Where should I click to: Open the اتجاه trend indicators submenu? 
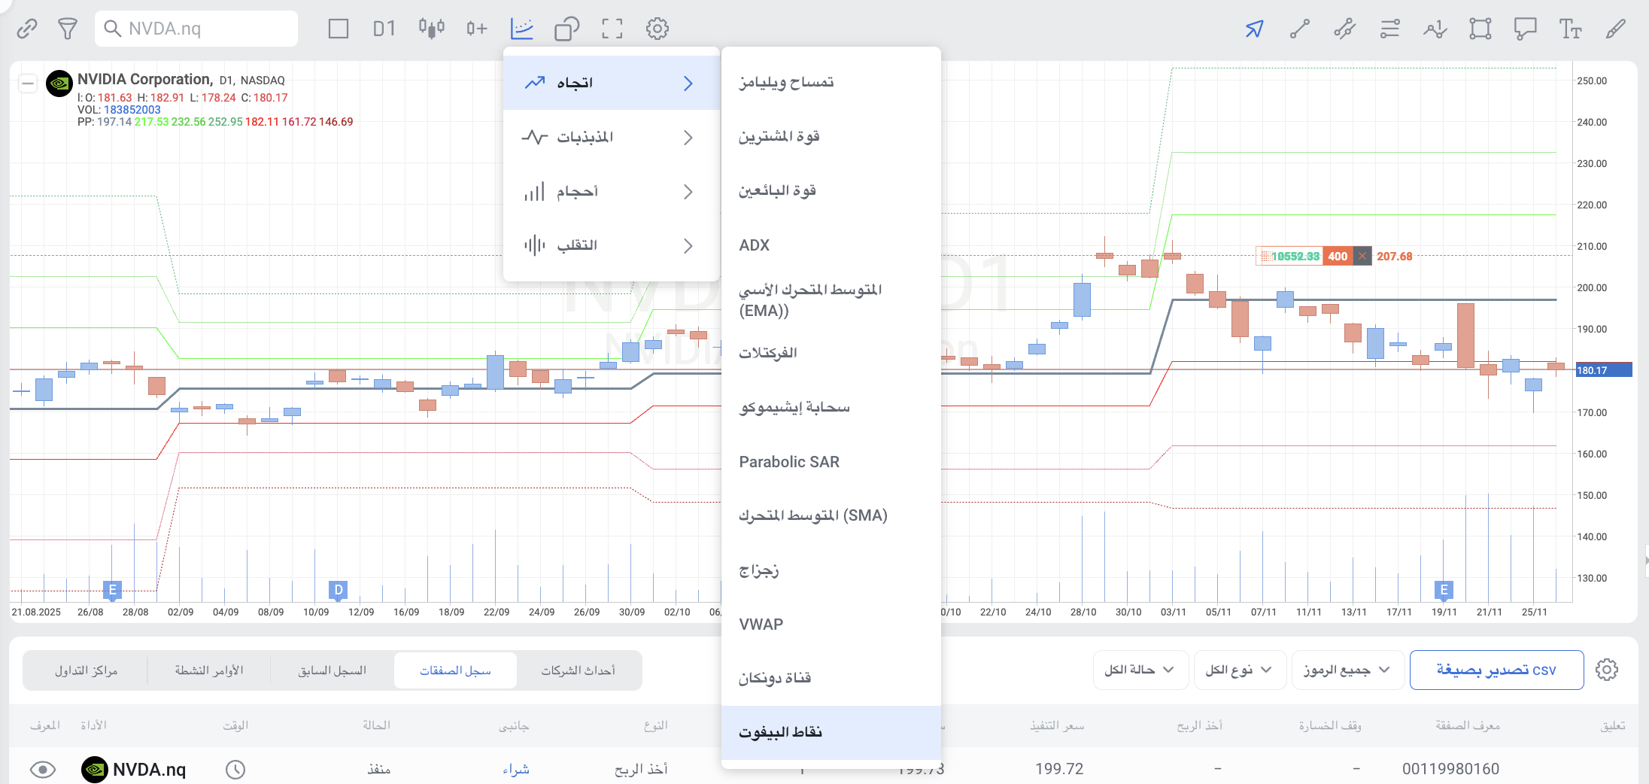coord(612,83)
